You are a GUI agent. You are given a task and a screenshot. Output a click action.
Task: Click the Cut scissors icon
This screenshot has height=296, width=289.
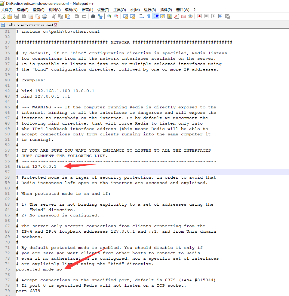54,17
